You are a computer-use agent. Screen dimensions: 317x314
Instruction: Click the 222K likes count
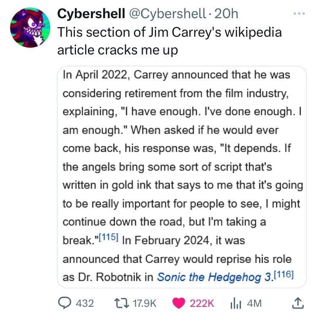(203, 303)
